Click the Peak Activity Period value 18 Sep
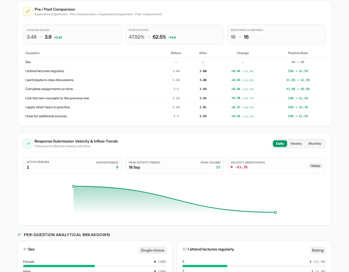Image resolution: width=349 pixels, height=272 pixels. pyautogui.click(x=134, y=167)
